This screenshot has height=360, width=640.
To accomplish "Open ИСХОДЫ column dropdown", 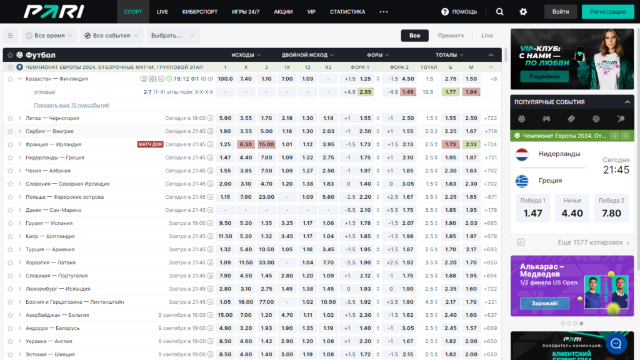I will click(246, 55).
